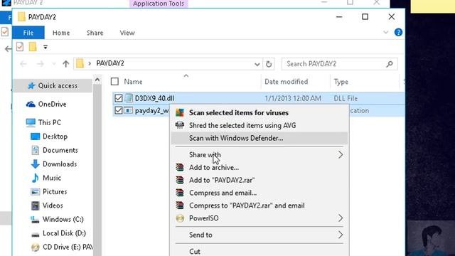
Task: Click the search magnifier icon
Action: click(390, 64)
